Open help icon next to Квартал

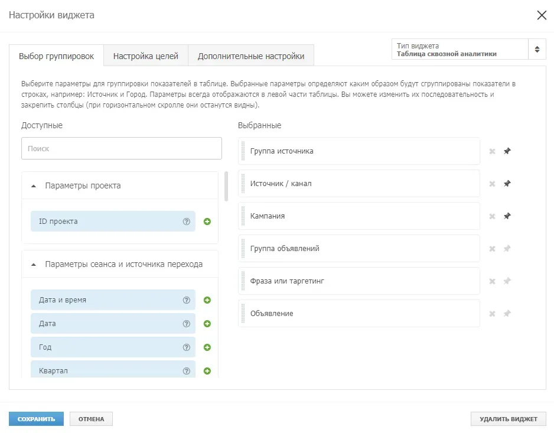coord(187,371)
